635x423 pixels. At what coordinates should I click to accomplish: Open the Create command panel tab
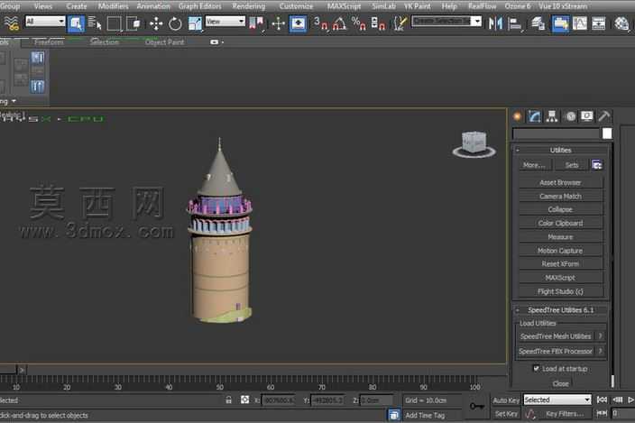tap(517, 116)
